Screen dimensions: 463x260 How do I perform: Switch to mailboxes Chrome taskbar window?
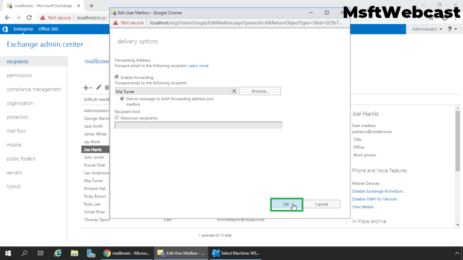point(127,253)
